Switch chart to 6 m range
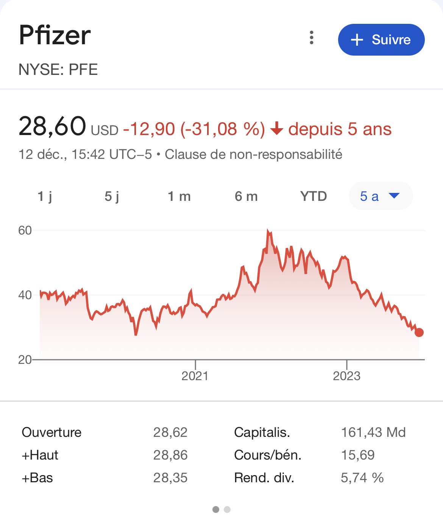Viewport: 443px width, 525px height. point(246,196)
